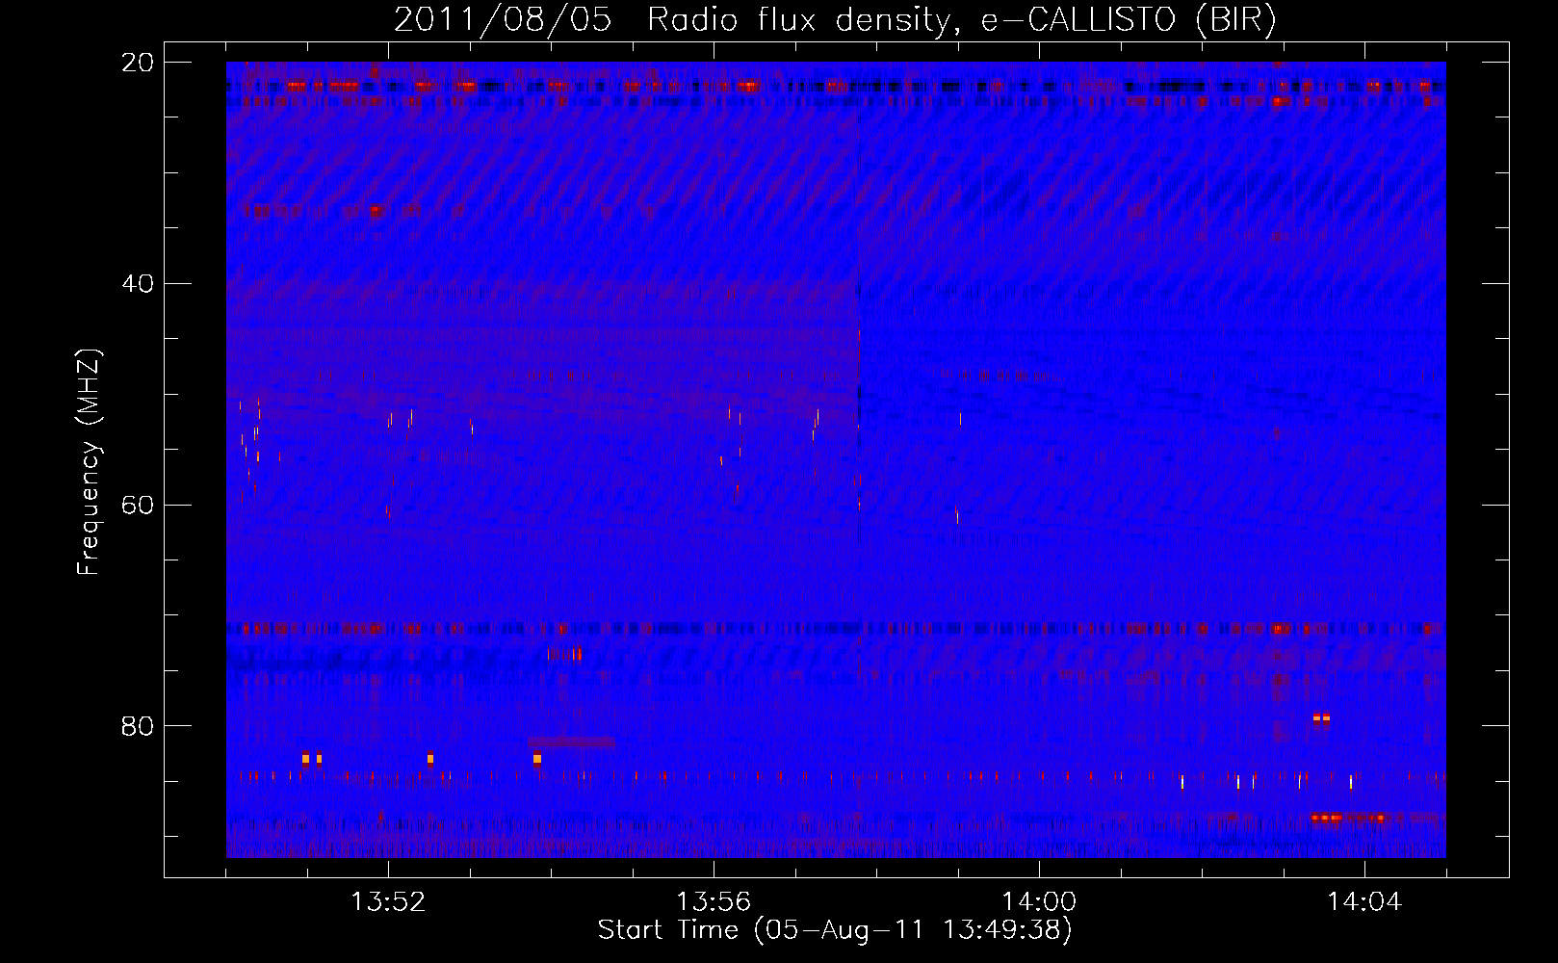The height and width of the screenshot is (963, 1558).
Task: Click the 20 frequency tick label
Action: 138,63
